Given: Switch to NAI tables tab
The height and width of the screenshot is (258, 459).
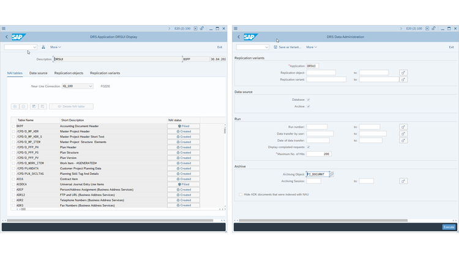Looking at the screenshot, I should [15, 73].
